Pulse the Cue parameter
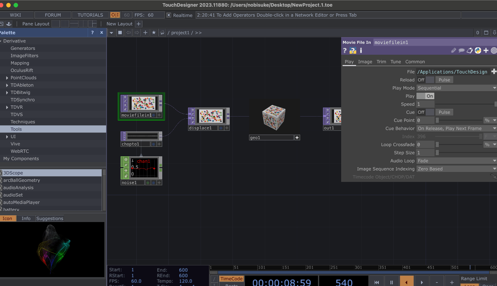The width and height of the screenshot is (497, 286). (x=444, y=112)
